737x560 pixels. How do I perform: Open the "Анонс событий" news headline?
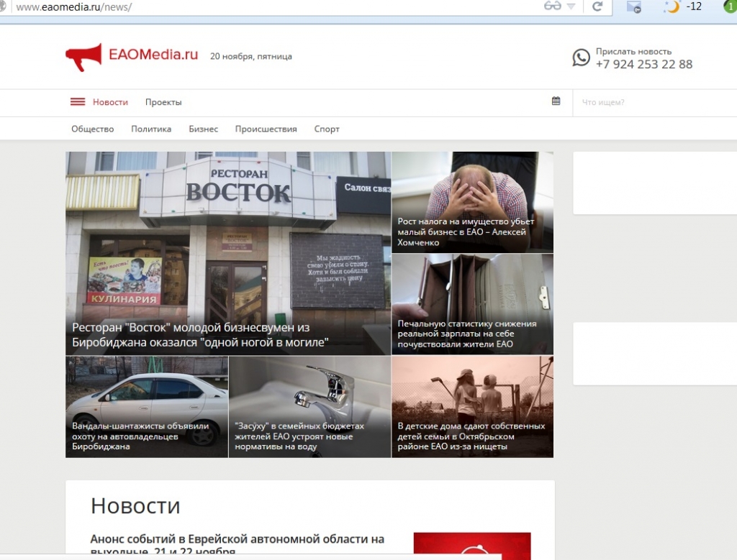237,538
